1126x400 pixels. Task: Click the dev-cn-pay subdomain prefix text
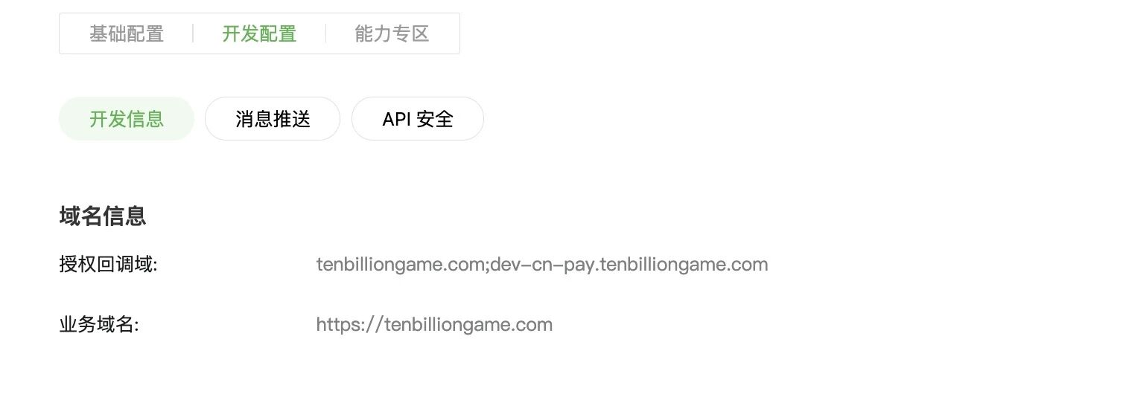tap(541, 265)
